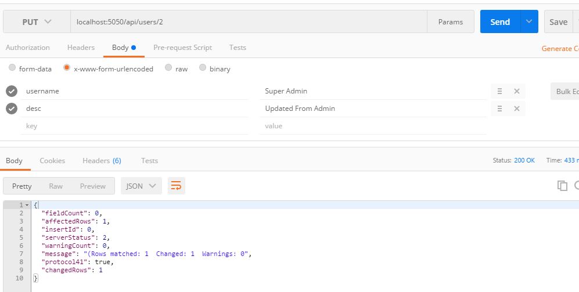Click the wrap lines icon in response toolbar
The image size is (579, 292).
[176, 186]
